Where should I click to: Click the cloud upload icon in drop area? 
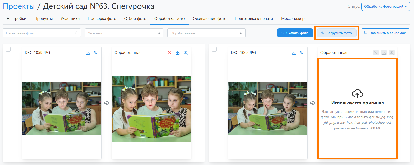click(357, 94)
